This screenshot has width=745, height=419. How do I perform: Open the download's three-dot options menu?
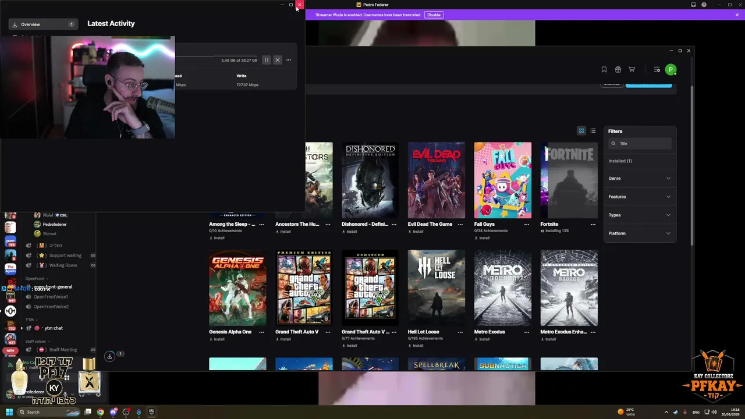point(289,60)
